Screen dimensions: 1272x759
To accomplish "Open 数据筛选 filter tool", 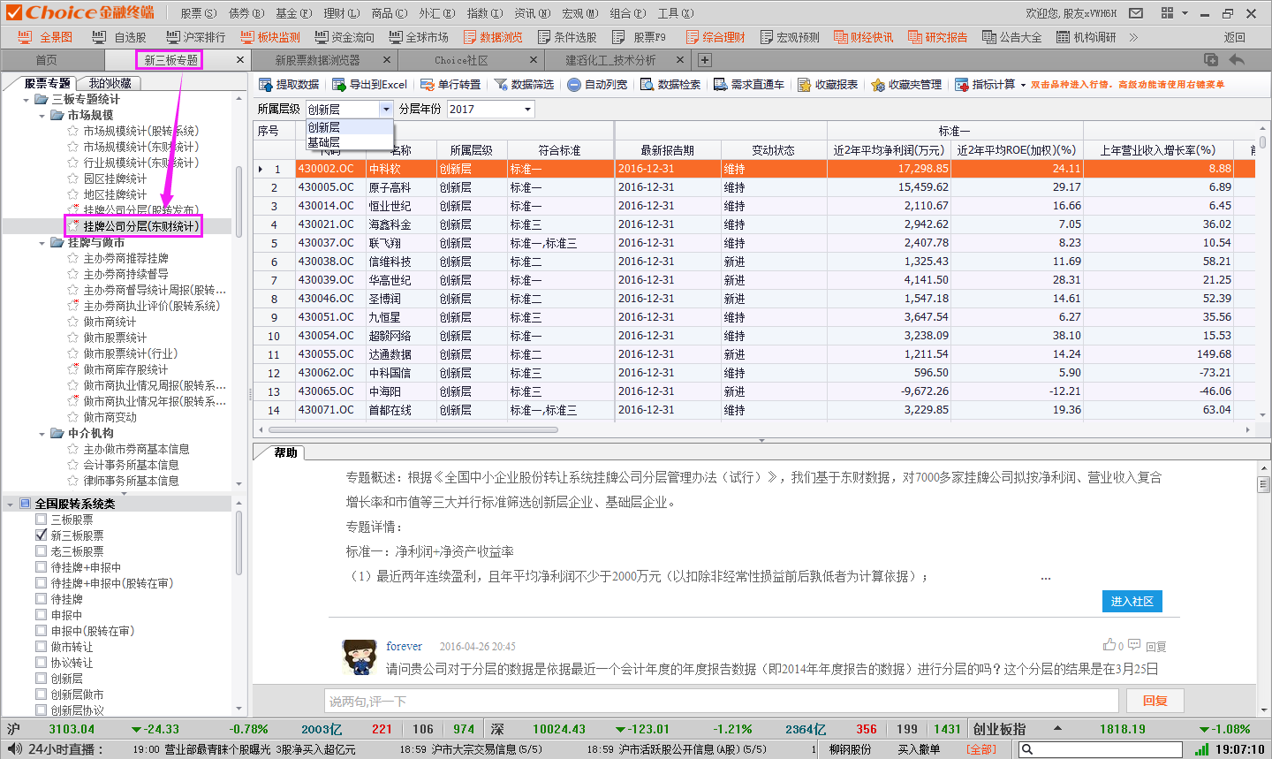I will 501,85.
